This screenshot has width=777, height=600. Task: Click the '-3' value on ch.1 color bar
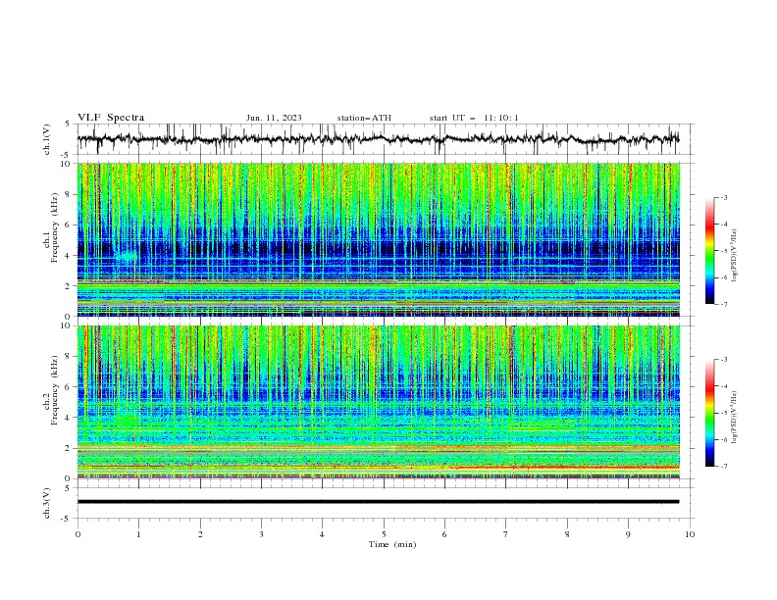coord(723,197)
